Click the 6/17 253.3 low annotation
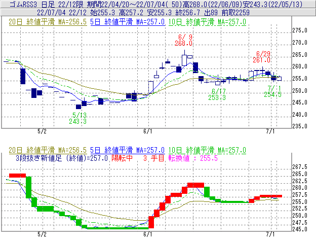Viewport: 316px width, 241px height. (x=217, y=94)
